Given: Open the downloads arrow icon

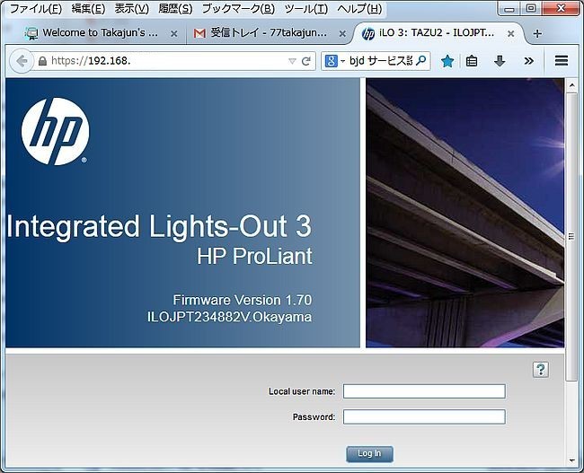Looking at the screenshot, I should [x=500, y=61].
